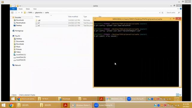Open inner Downloads taskbar item

[x=67, y=99]
